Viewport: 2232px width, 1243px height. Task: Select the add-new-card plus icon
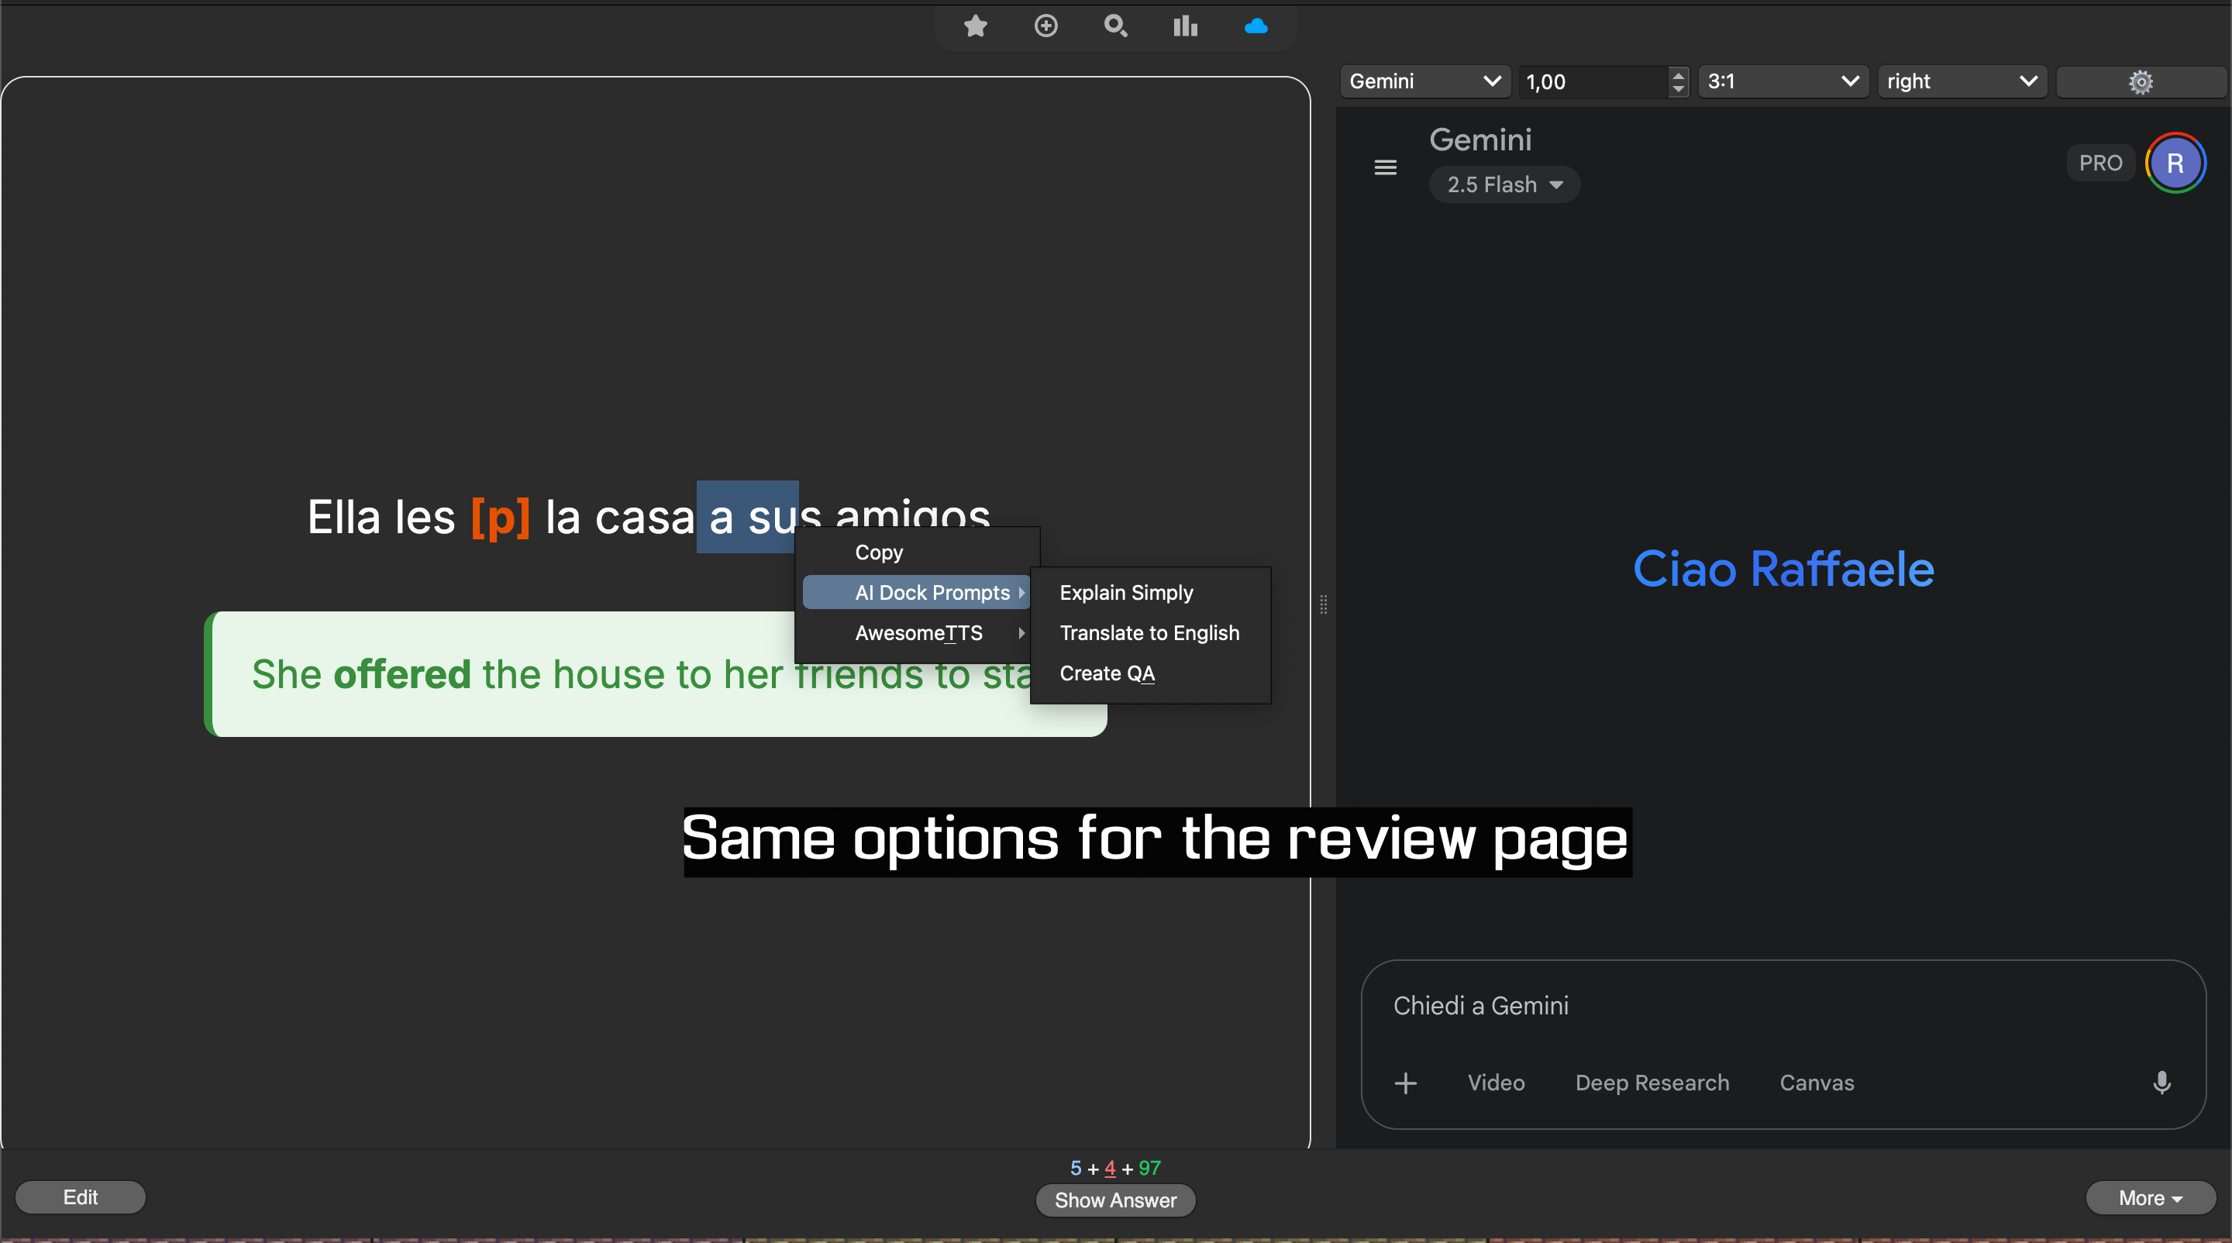click(1045, 26)
